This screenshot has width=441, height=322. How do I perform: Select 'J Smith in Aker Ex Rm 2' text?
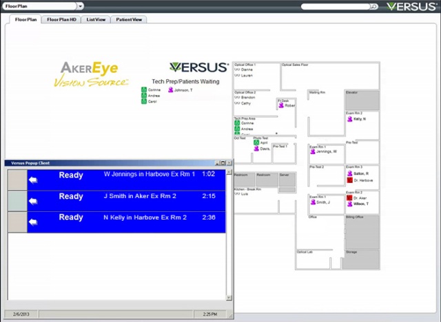pyautogui.click(x=140, y=196)
